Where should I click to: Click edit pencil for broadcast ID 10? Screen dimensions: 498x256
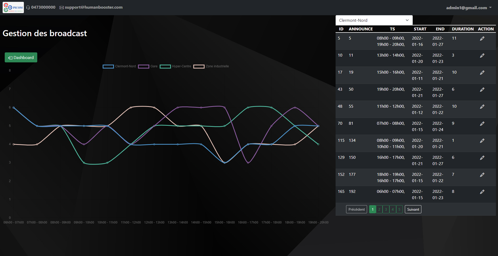482,56
